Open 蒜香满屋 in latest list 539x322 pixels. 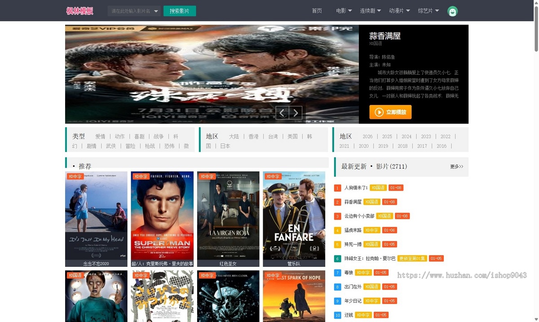(x=353, y=202)
